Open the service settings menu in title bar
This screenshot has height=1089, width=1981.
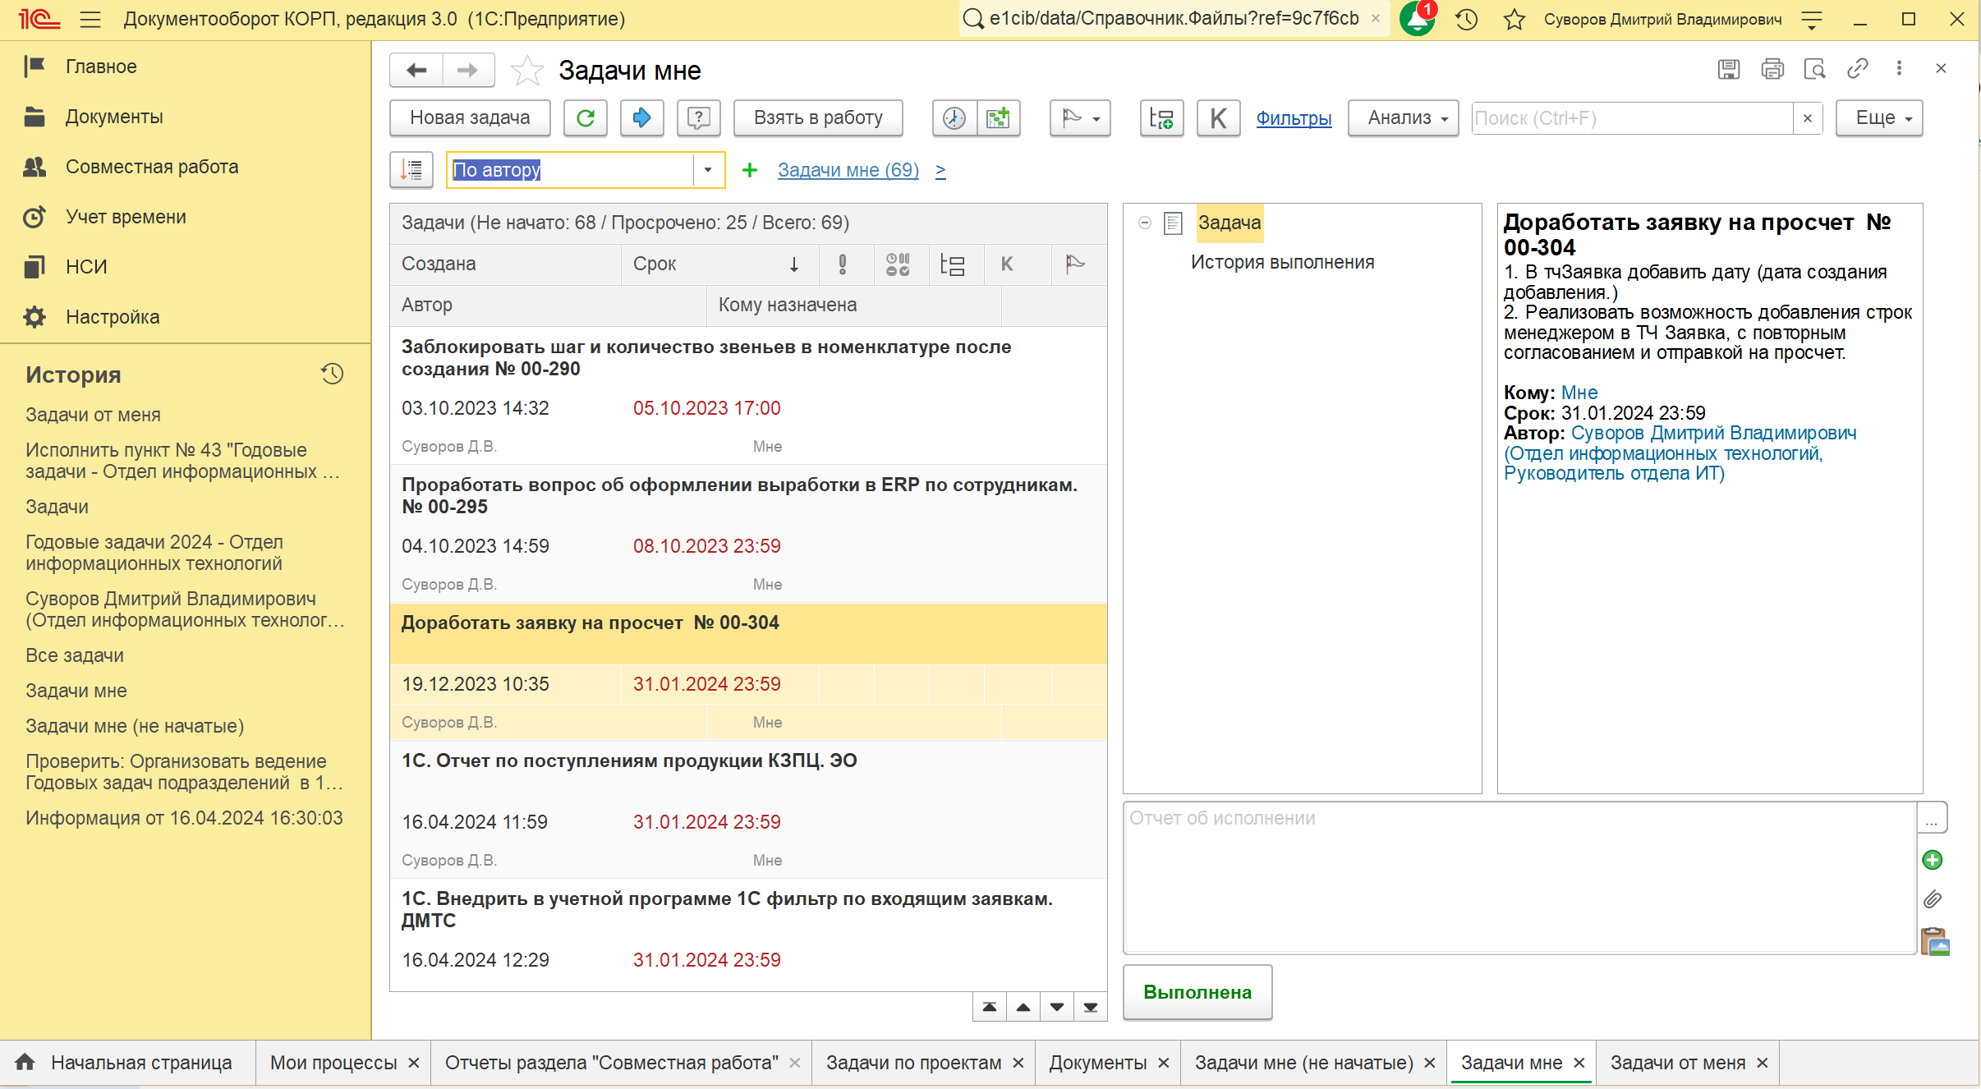[1812, 20]
